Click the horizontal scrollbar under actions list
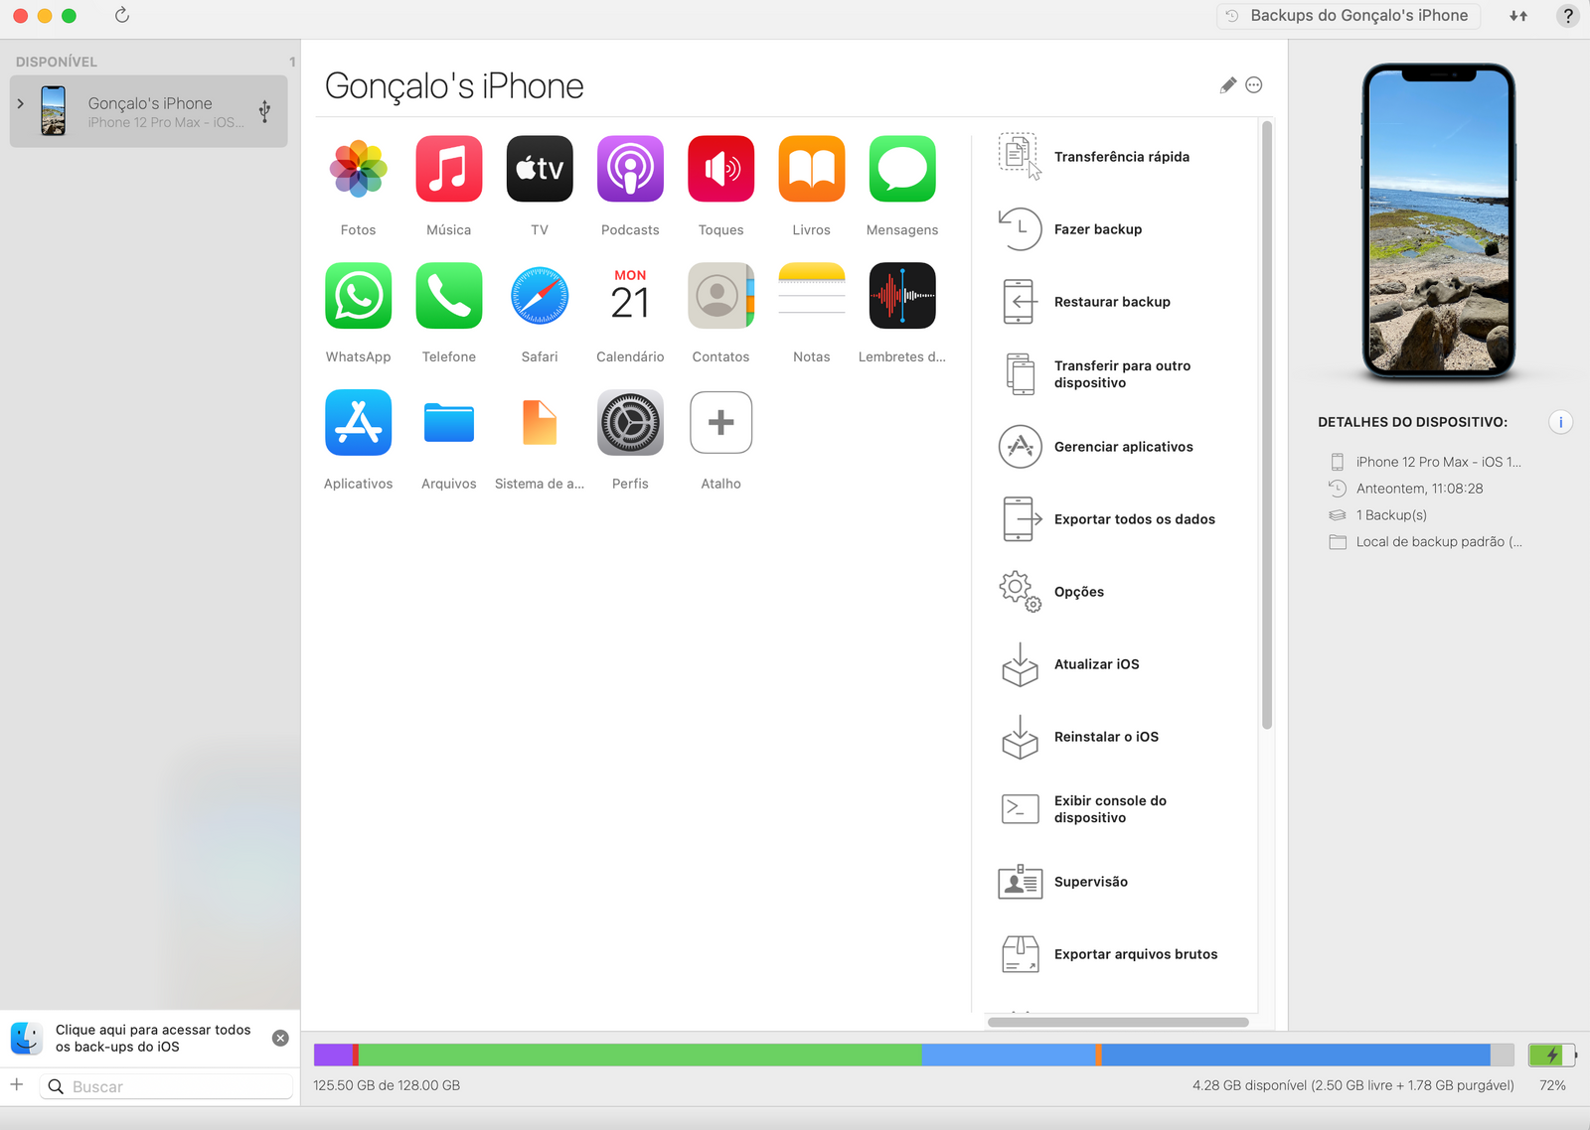The width and height of the screenshot is (1590, 1130). tap(1118, 1022)
